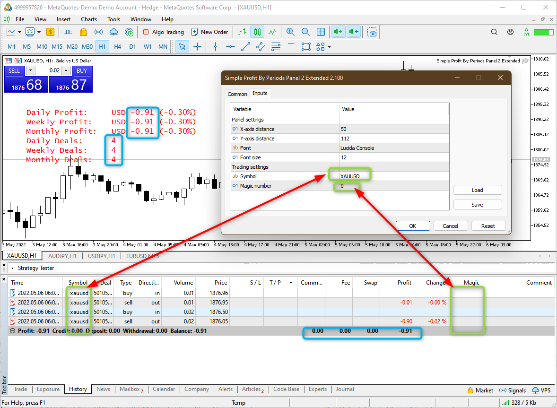Image resolution: width=557 pixels, height=408 pixels.
Task: Select the Crosshair tool
Action: [x=198, y=46]
